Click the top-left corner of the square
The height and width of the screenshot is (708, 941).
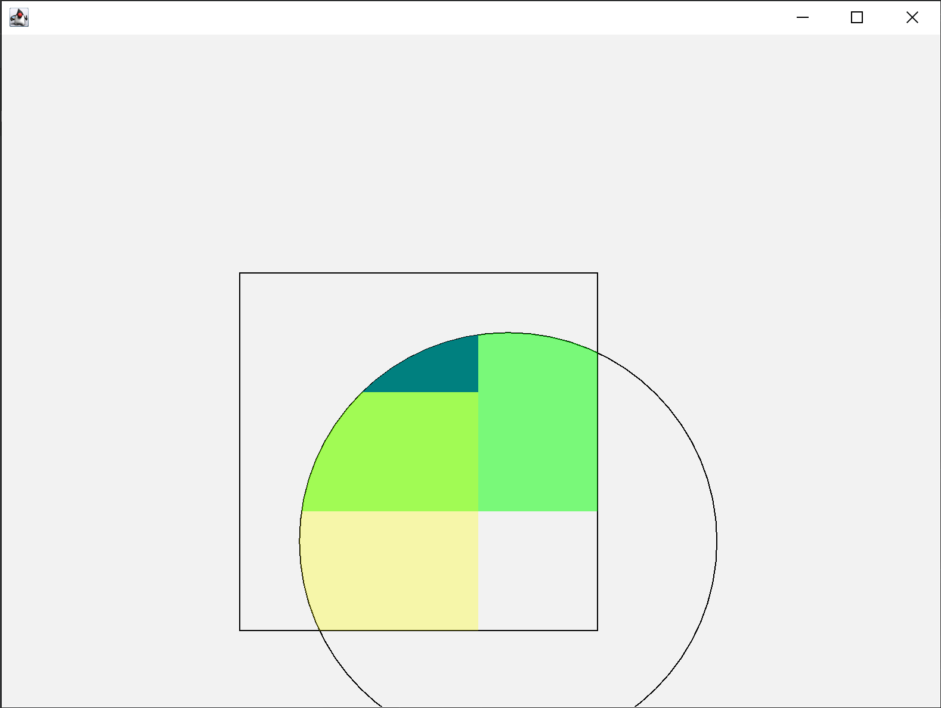(240, 273)
